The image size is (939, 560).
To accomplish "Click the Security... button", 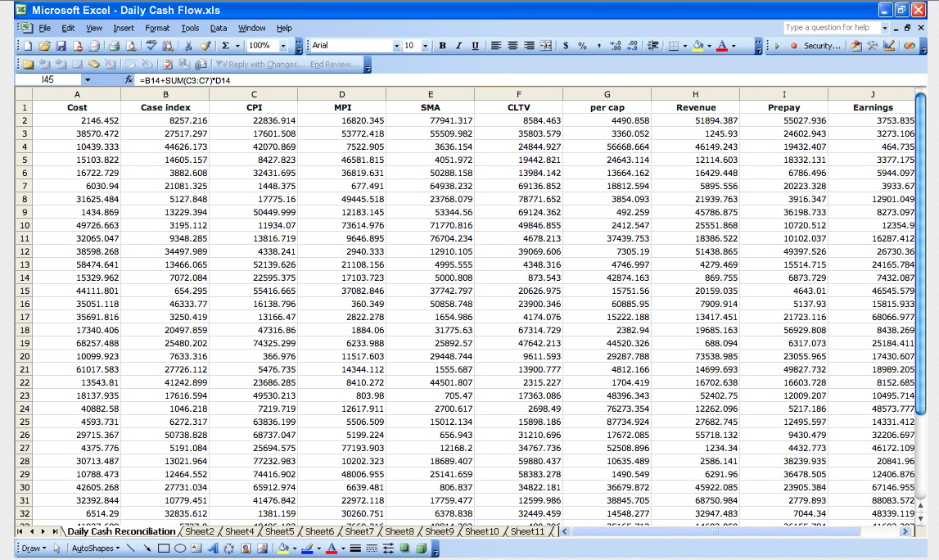I will [x=821, y=46].
